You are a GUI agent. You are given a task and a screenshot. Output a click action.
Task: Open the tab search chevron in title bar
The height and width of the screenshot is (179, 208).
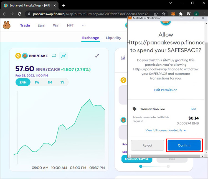pyautogui.click(x=171, y=3)
